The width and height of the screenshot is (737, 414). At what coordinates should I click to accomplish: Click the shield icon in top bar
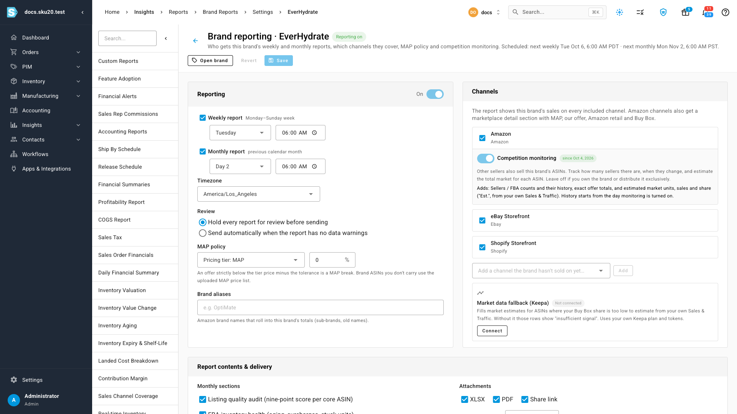coord(663,12)
